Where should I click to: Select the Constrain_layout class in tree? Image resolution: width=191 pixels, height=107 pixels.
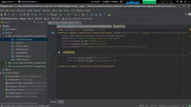coord(24,40)
